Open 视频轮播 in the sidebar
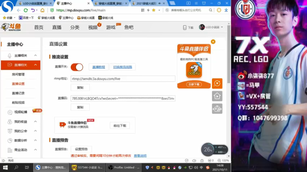The image size is (307, 172). click(21, 112)
